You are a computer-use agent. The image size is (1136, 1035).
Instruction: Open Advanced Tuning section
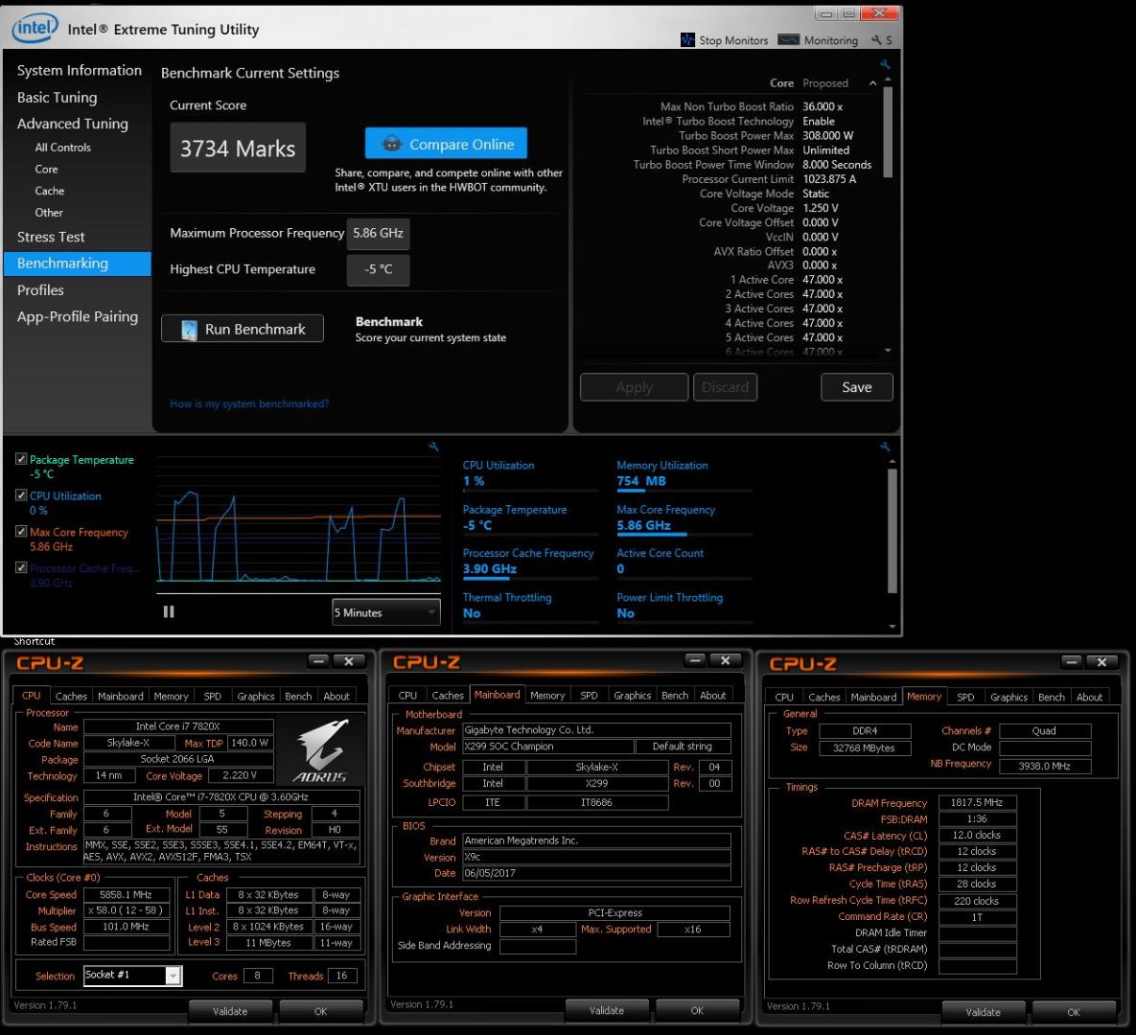[x=73, y=124]
